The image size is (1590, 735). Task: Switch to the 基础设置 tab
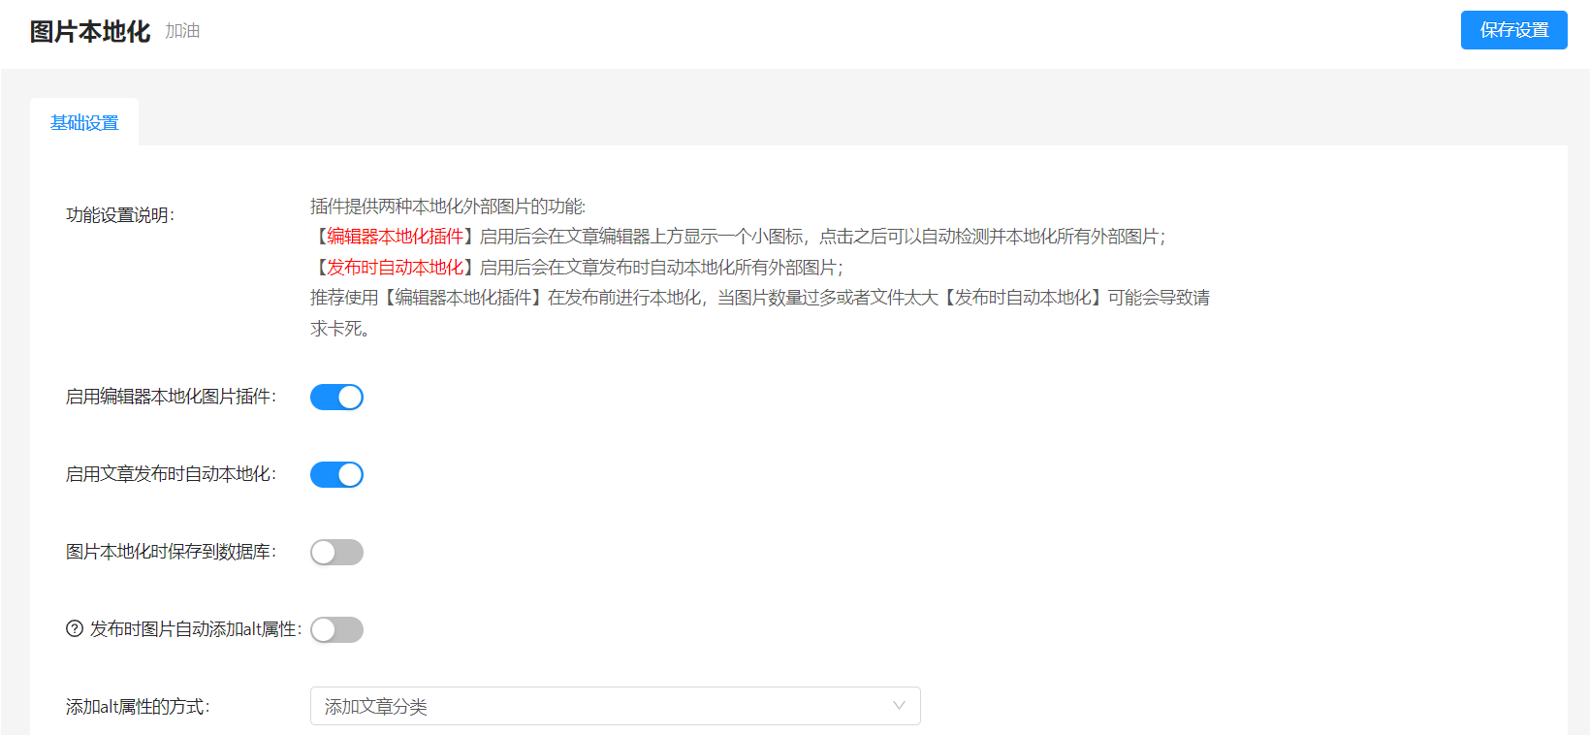pyautogui.click(x=84, y=123)
